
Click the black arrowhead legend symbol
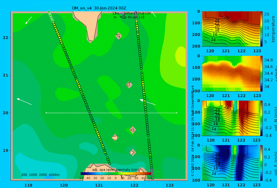click(122, 17)
